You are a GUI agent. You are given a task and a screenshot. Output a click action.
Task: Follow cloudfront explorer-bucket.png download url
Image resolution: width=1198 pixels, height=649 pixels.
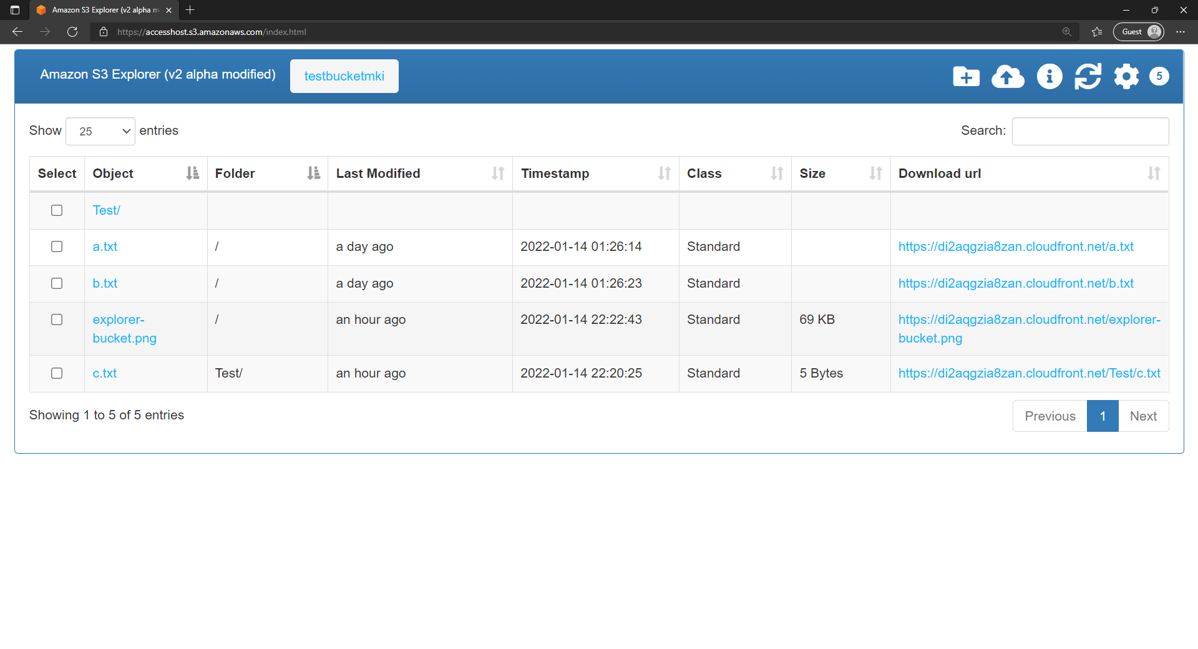[x=1030, y=329]
